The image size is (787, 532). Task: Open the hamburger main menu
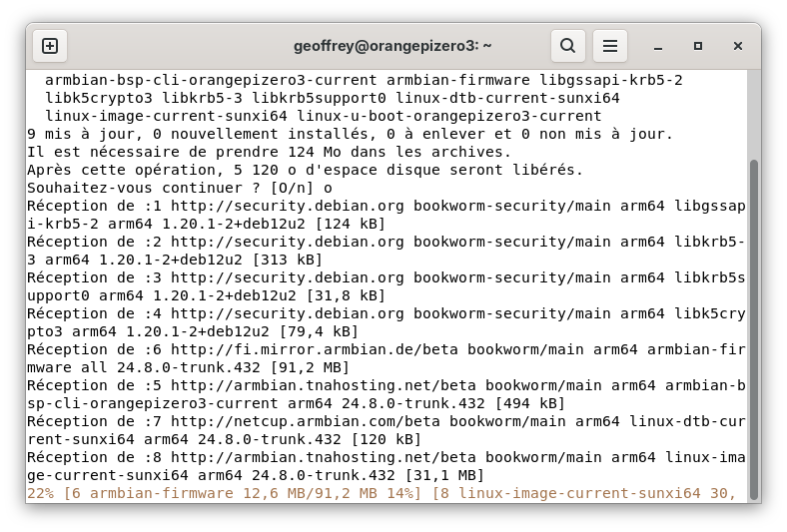(610, 46)
